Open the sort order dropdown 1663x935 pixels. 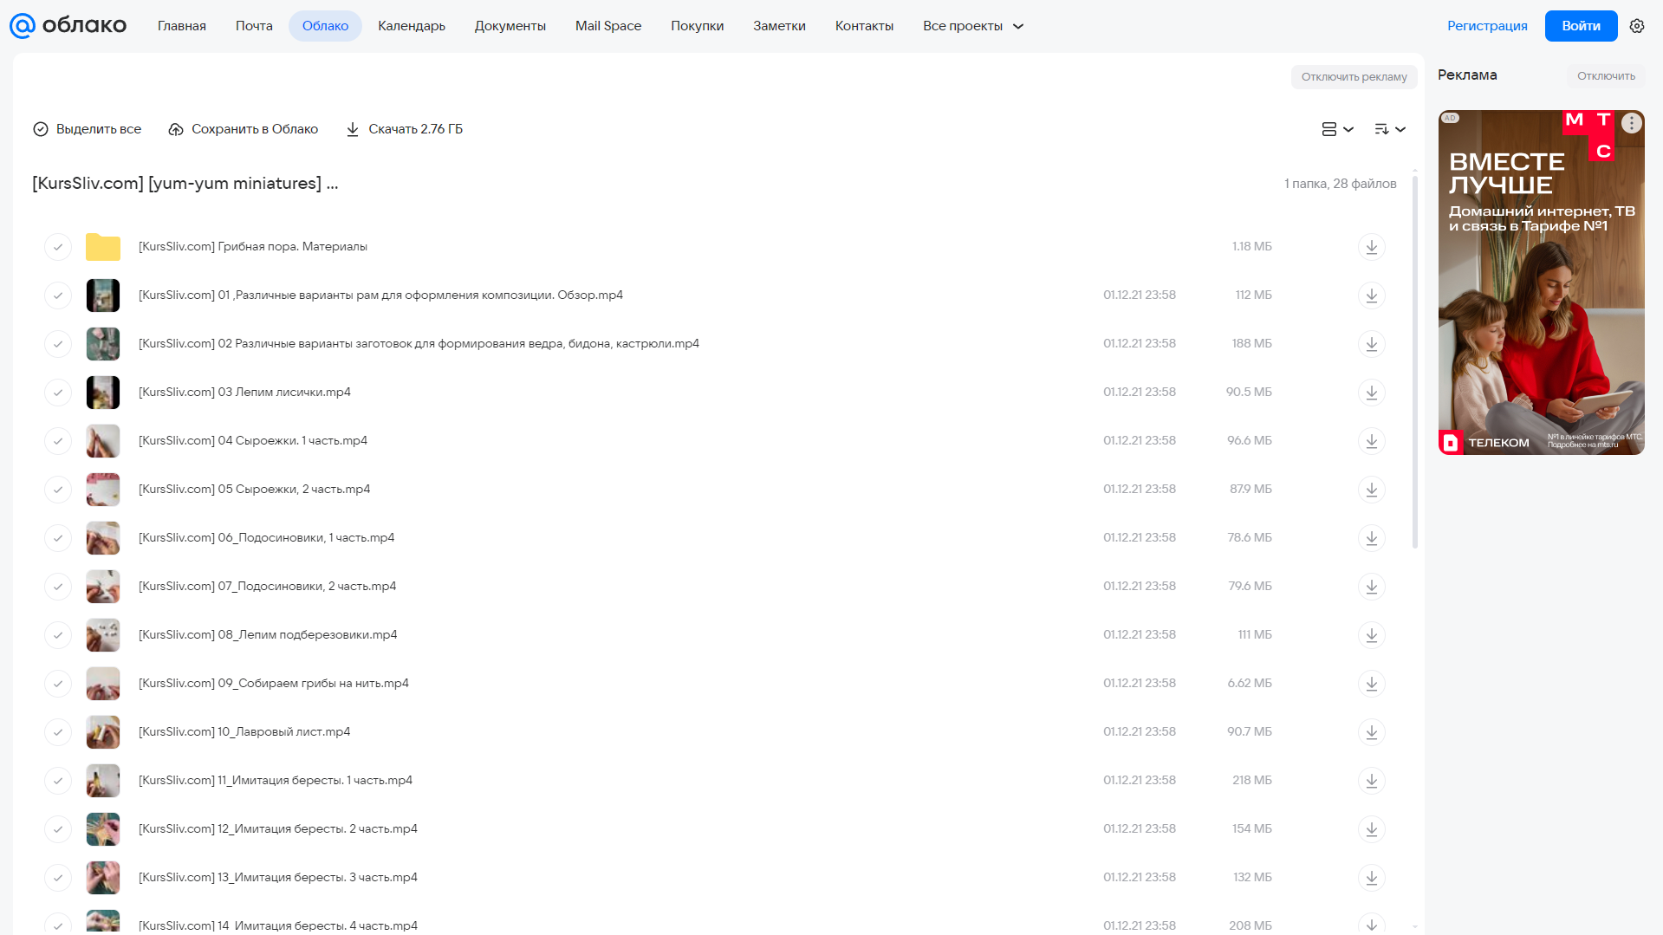[1389, 129]
